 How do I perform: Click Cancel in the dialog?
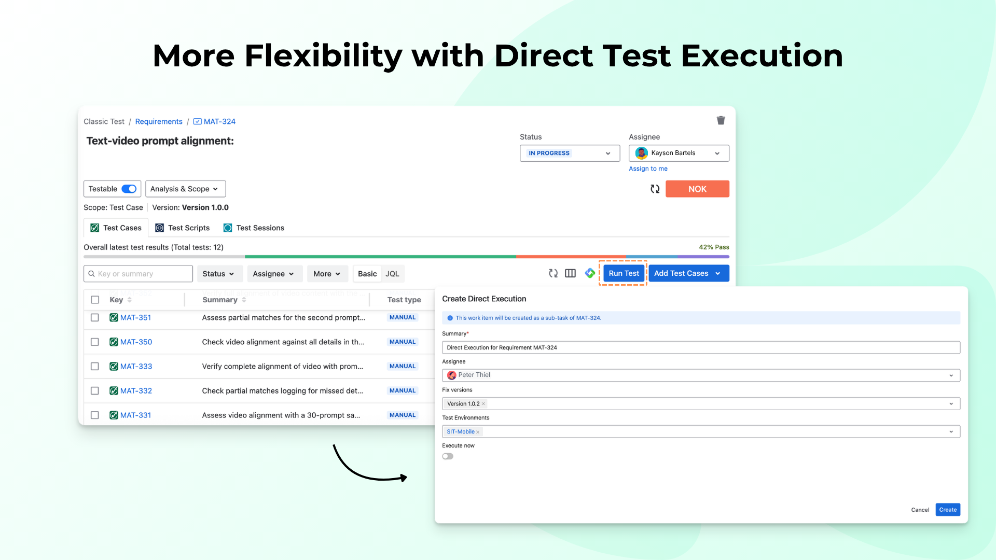[x=920, y=510]
